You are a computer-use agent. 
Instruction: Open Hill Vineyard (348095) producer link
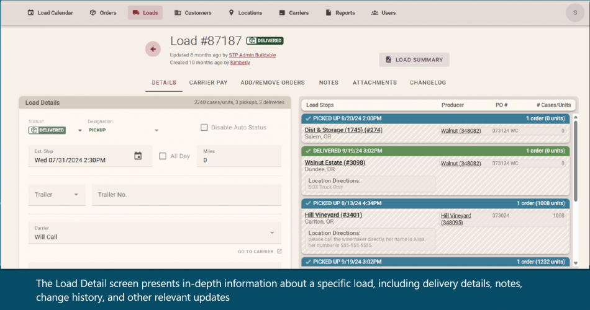click(456, 219)
